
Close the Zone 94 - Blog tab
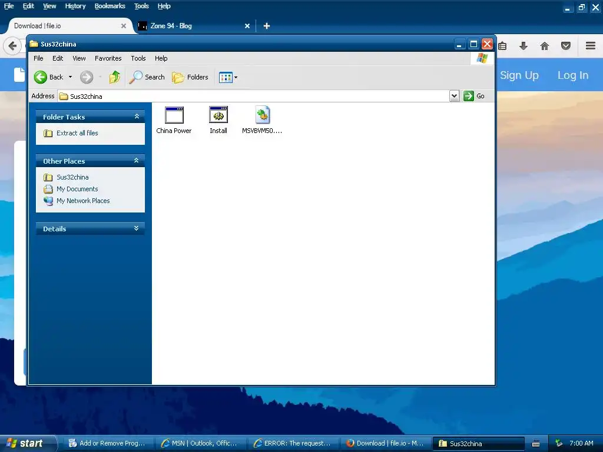[x=247, y=26]
